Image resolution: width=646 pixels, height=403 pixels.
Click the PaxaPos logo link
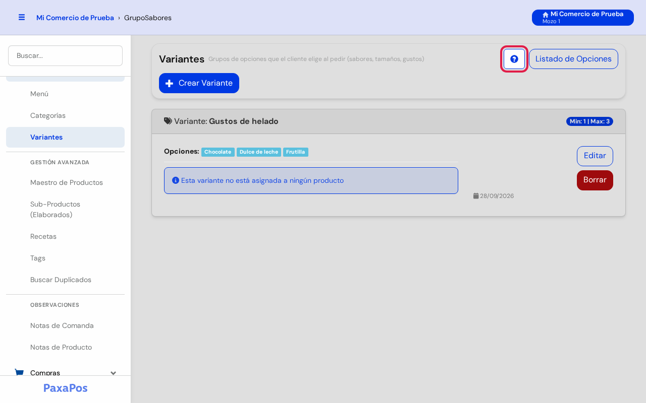click(66, 388)
